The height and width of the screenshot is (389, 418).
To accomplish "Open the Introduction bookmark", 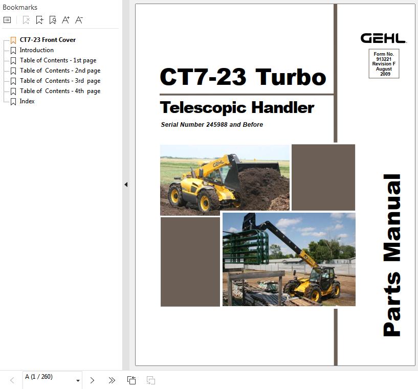I will 36,50.
